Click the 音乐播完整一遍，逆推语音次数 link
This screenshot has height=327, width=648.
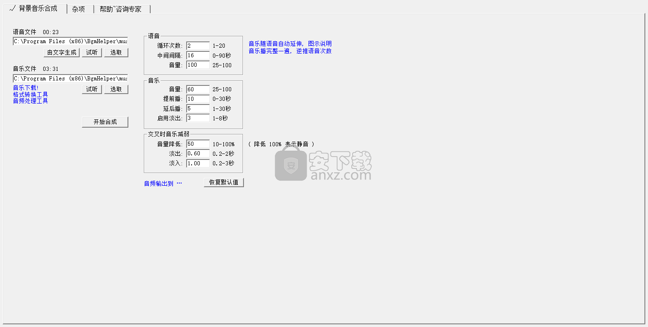290,51
